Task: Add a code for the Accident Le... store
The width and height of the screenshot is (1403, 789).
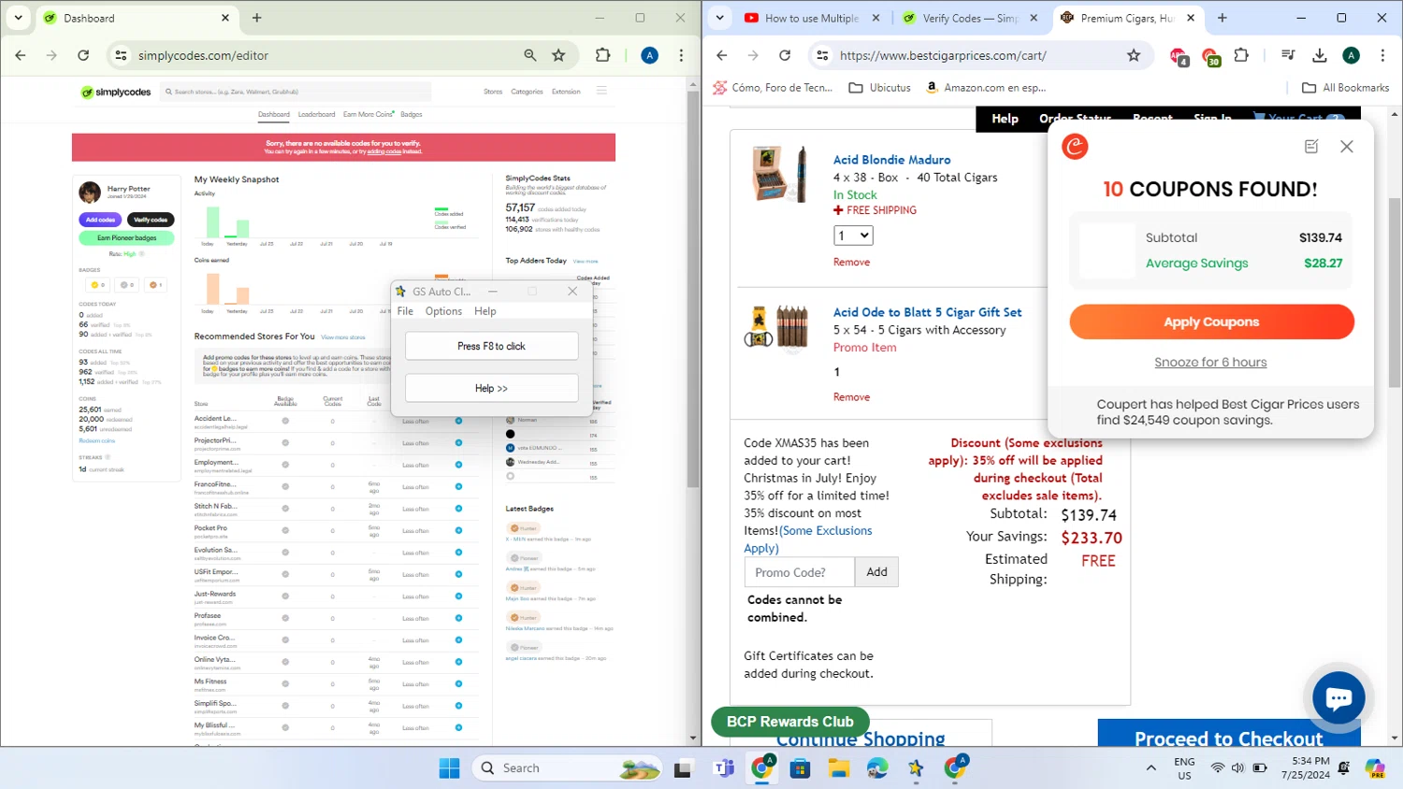Action: (458, 421)
